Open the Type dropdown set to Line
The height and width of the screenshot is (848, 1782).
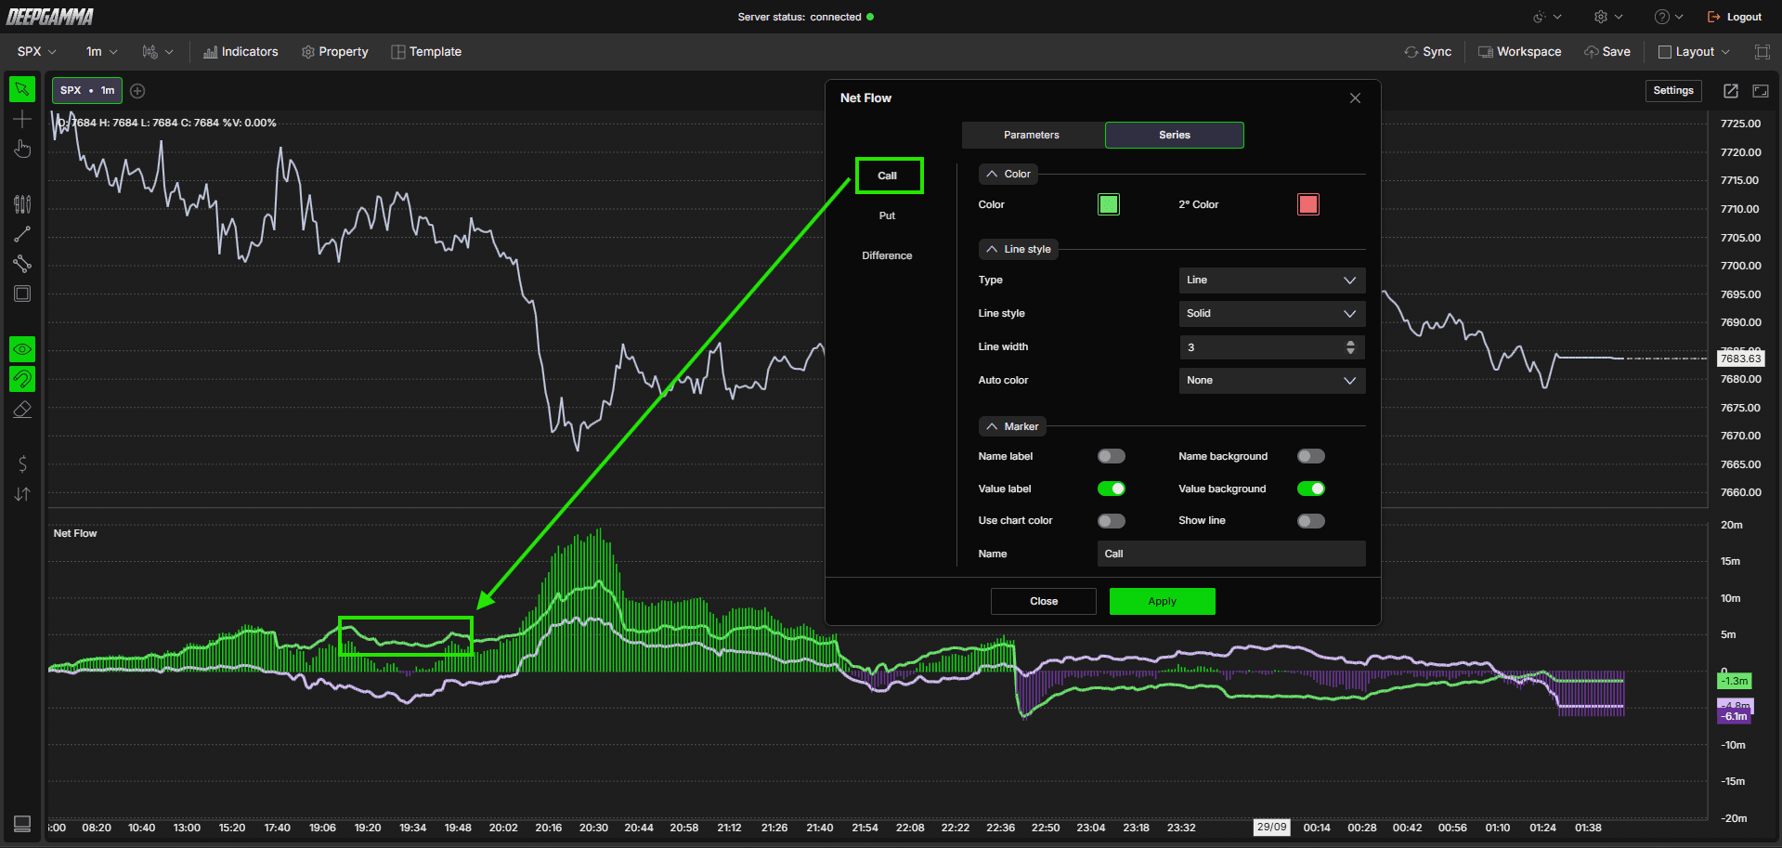[1272, 280]
